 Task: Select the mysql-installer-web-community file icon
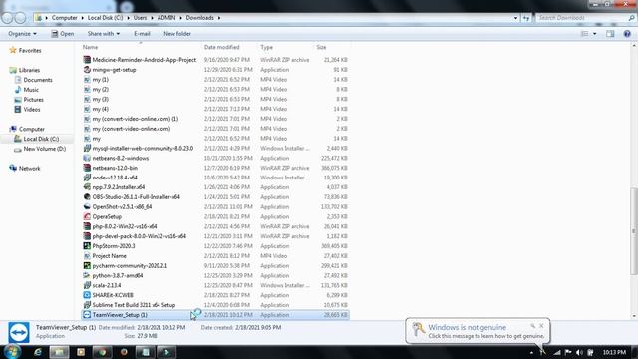[x=87, y=148]
